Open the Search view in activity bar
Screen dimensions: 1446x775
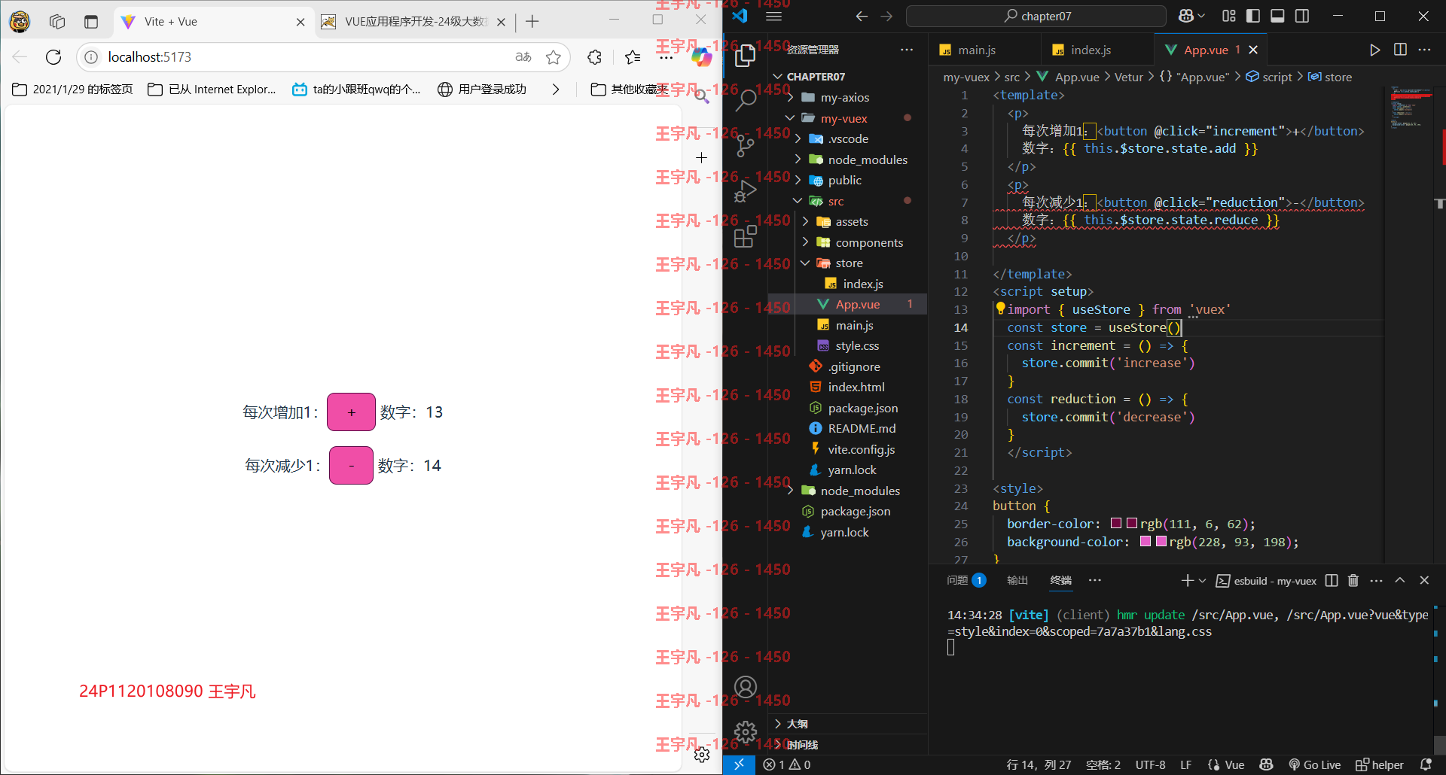click(745, 99)
